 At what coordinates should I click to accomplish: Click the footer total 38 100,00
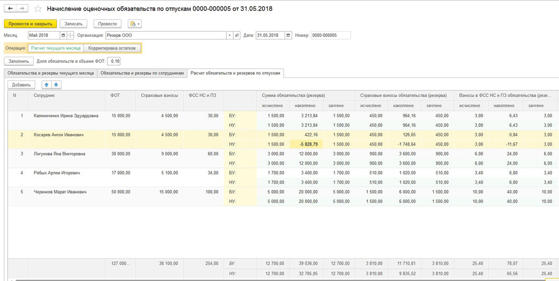(x=159, y=263)
